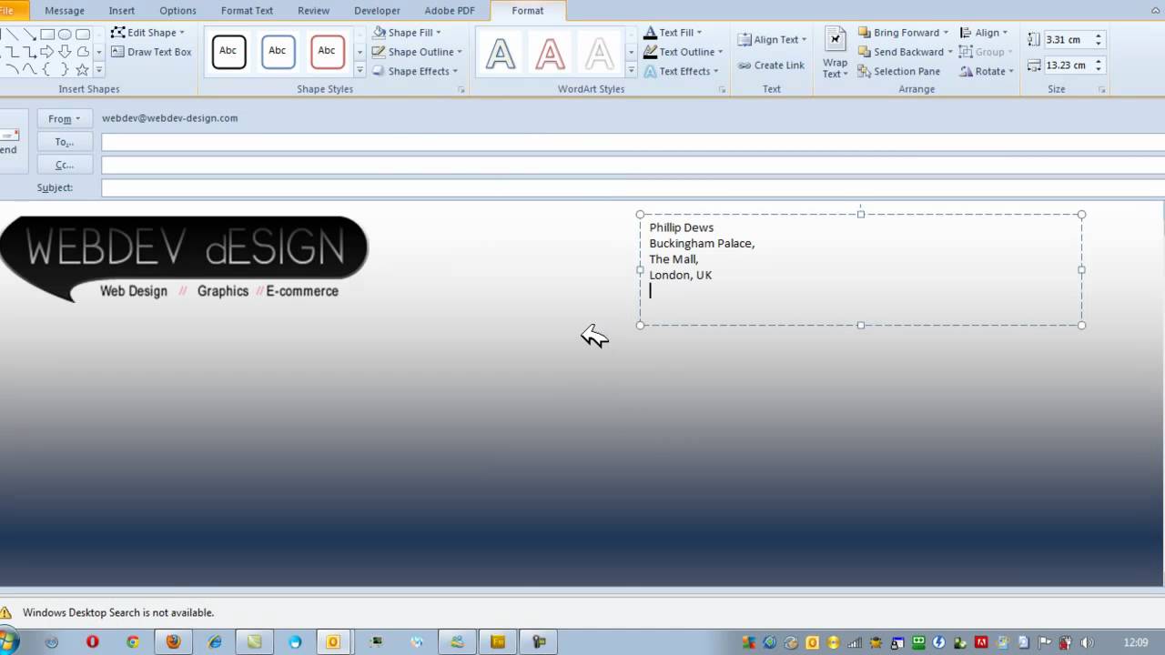Open the Shape Effects dropdown
This screenshot has width=1165, height=655.
coord(414,71)
